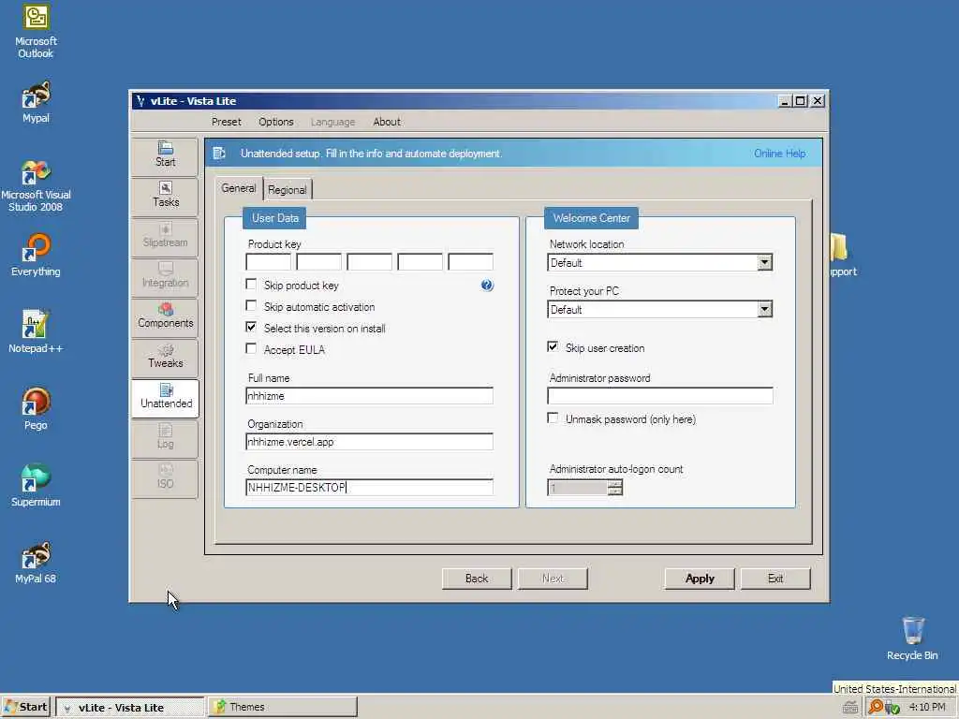The width and height of the screenshot is (959, 719).
Task: Enable Unmask password (only here)
Action: 553,418
